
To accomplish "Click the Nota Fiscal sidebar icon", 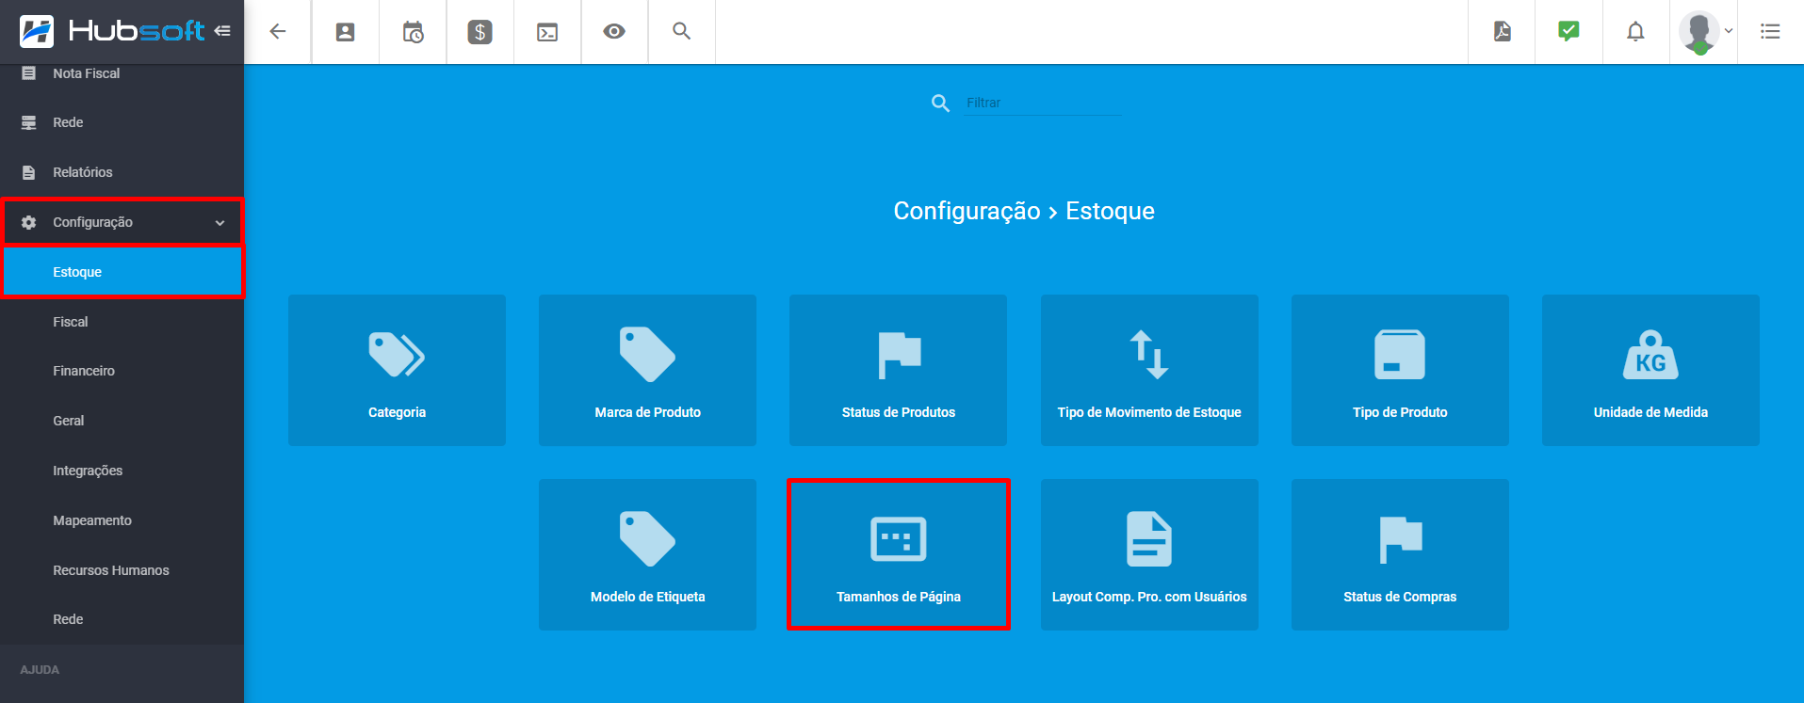I will 29,73.
